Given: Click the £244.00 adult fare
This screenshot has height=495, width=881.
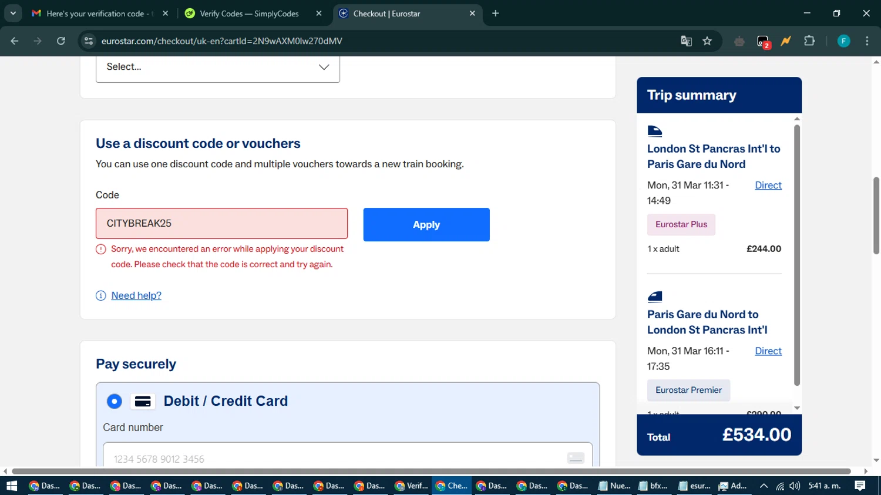Looking at the screenshot, I should tap(764, 249).
